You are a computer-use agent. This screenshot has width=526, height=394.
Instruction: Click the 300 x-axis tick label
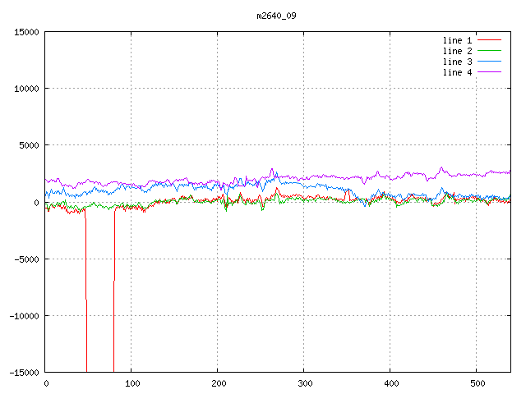(x=304, y=383)
